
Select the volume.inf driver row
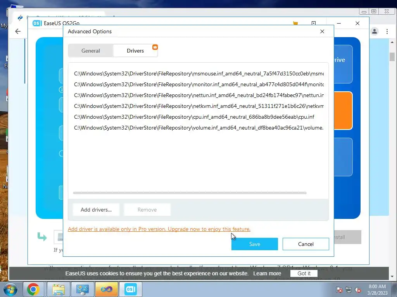pos(199,128)
